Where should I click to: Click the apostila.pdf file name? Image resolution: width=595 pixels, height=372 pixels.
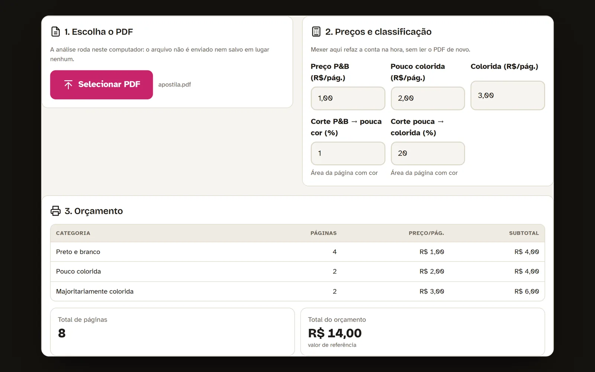tap(174, 84)
